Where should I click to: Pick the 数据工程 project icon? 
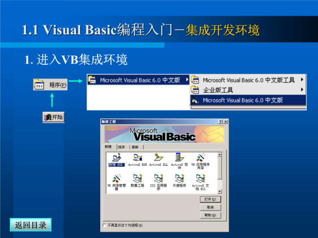[x=137, y=178]
